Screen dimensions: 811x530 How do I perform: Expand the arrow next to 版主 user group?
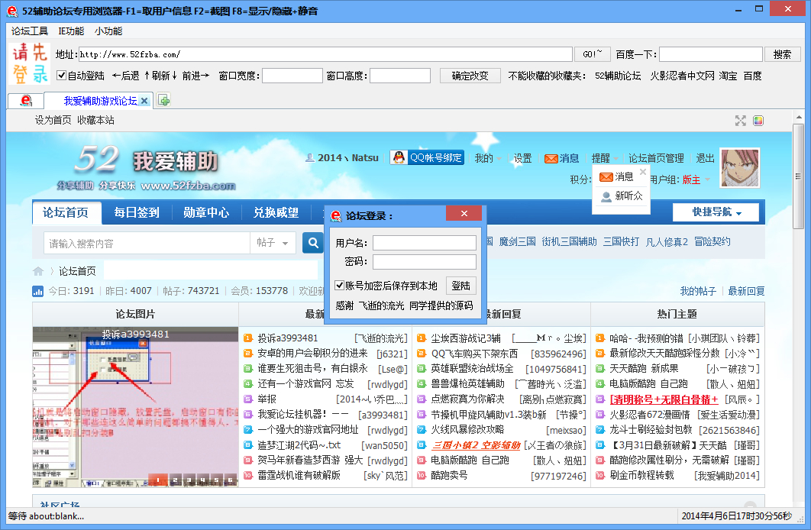[x=708, y=179]
